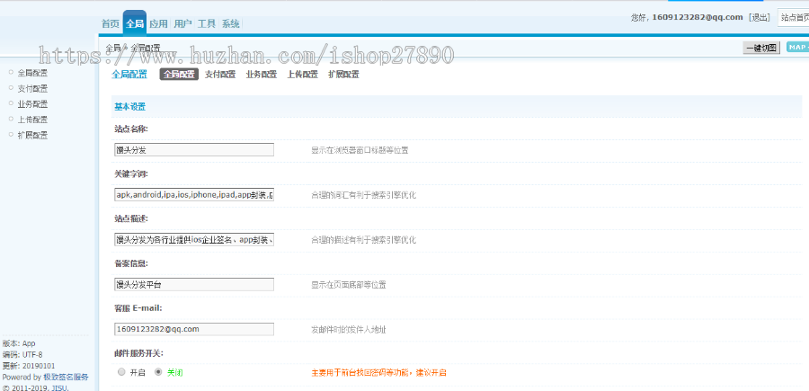Open the 工具 top menu
The image size is (809, 391).
[207, 23]
